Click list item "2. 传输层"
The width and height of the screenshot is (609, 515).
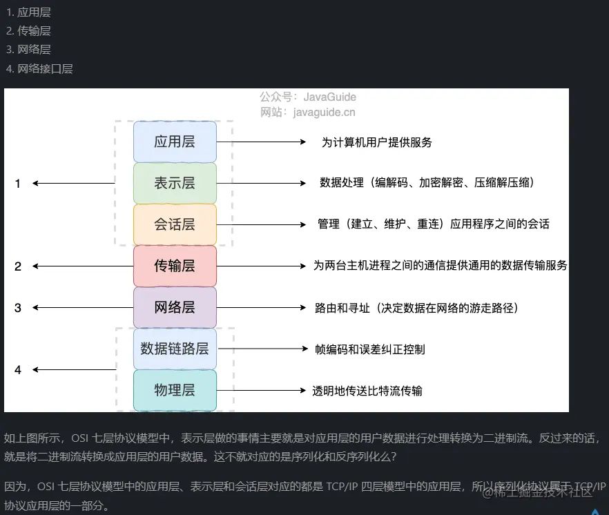tap(28, 31)
